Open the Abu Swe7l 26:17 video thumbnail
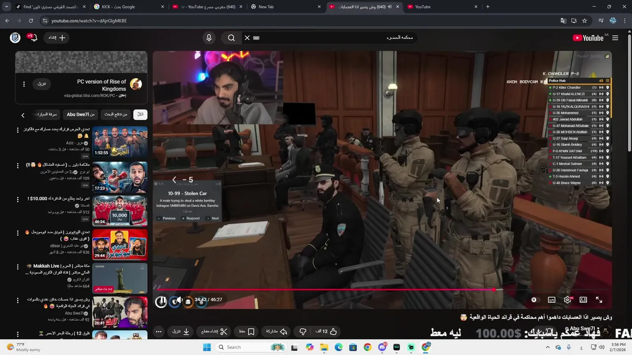 [x=119, y=312]
